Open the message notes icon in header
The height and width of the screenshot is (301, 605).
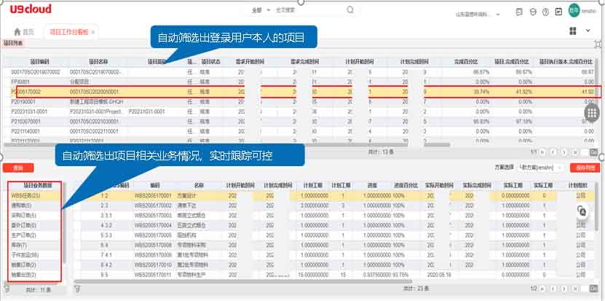click(x=521, y=12)
